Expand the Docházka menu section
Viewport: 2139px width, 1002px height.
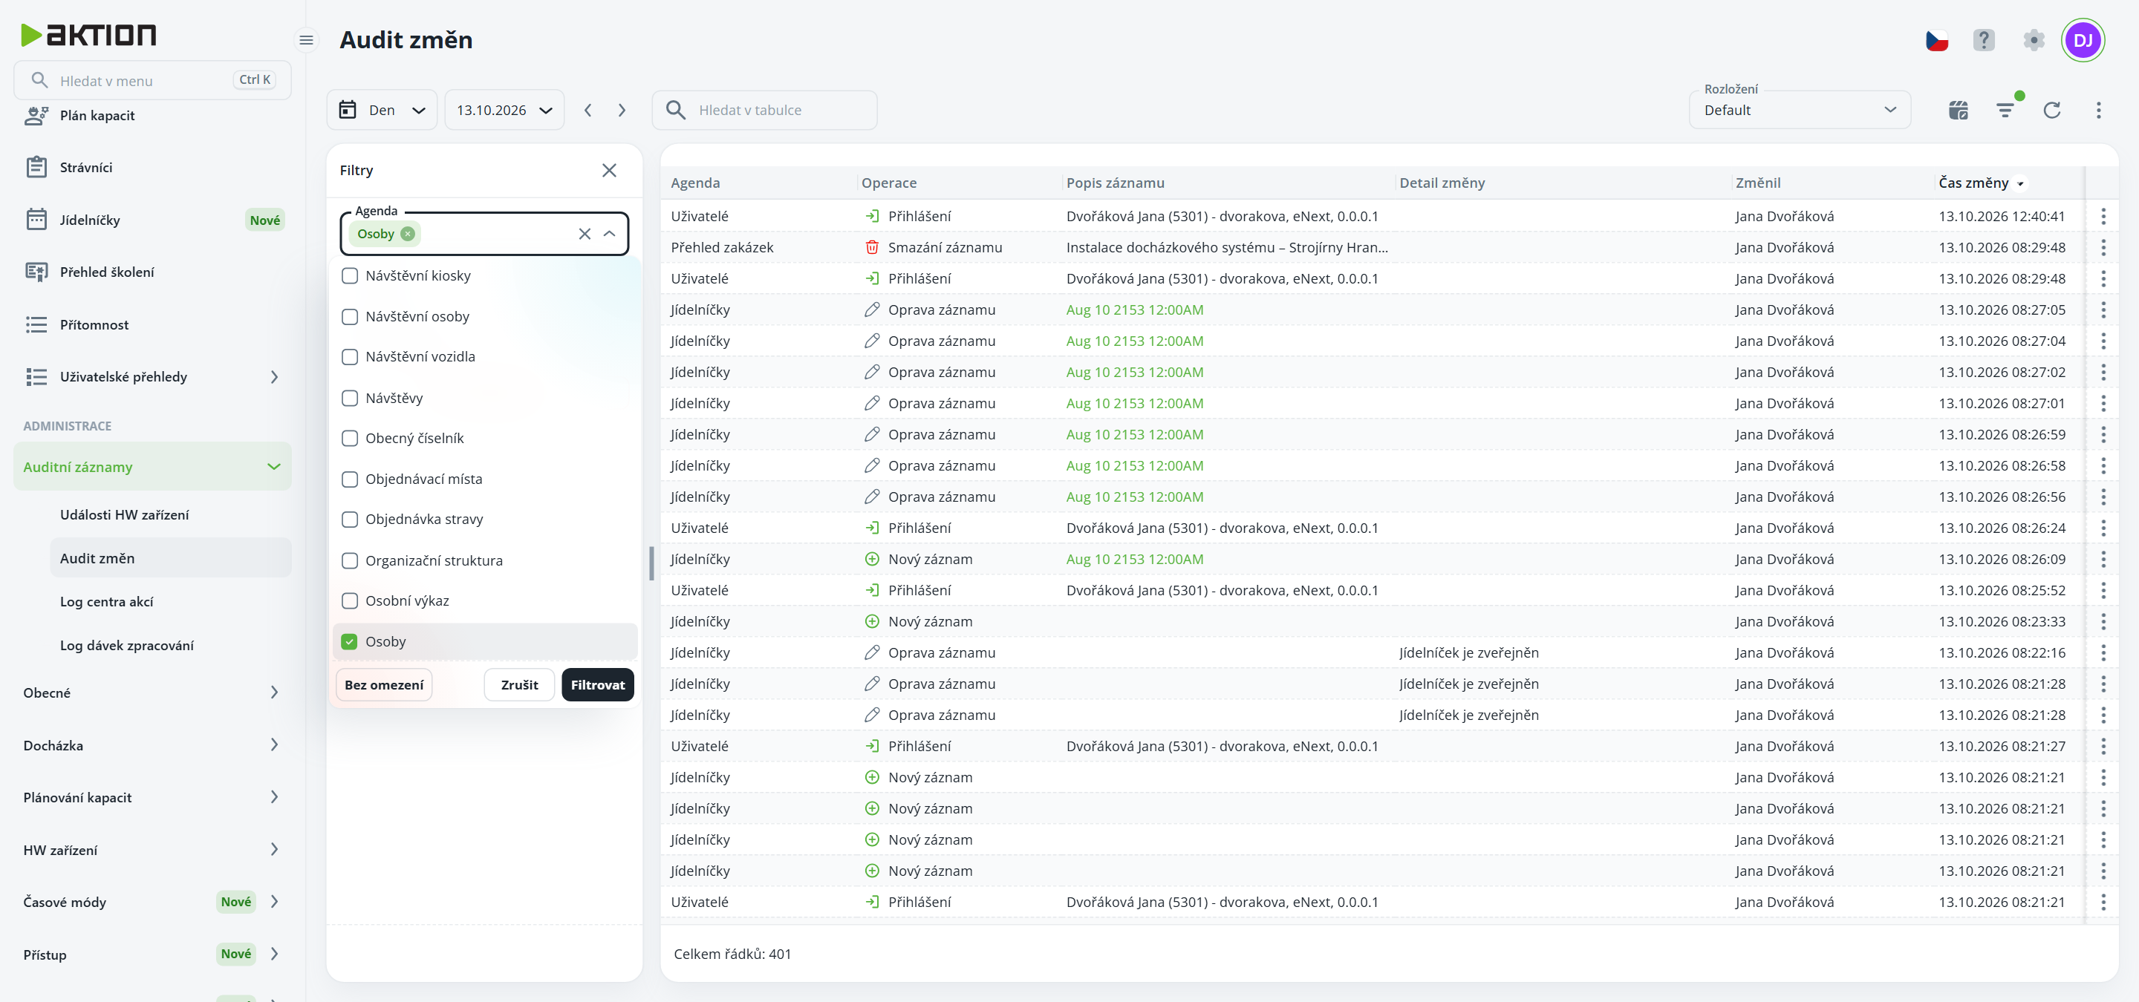coord(153,746)
